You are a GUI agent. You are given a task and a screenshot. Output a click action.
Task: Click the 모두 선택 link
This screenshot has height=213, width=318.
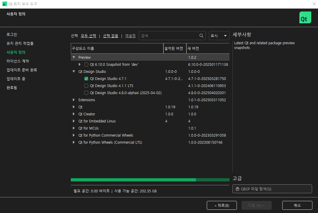click(88, 36)
